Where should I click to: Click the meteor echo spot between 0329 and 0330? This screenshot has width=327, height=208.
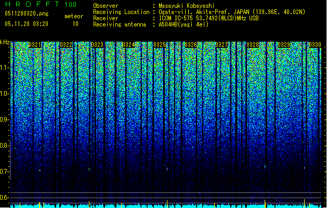(x=304, y=167)
